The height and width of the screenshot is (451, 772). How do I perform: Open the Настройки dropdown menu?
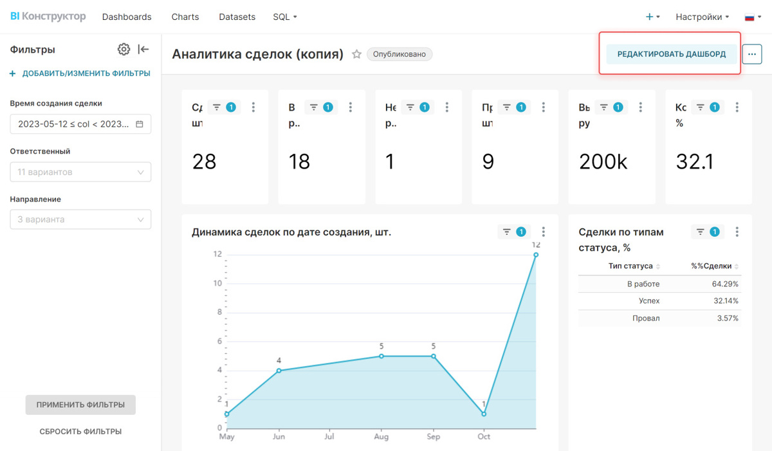[x=702, y=17]
